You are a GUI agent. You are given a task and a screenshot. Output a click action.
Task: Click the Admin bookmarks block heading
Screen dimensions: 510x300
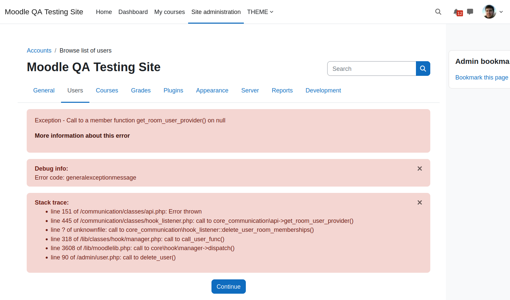click(x=482, y=62)
